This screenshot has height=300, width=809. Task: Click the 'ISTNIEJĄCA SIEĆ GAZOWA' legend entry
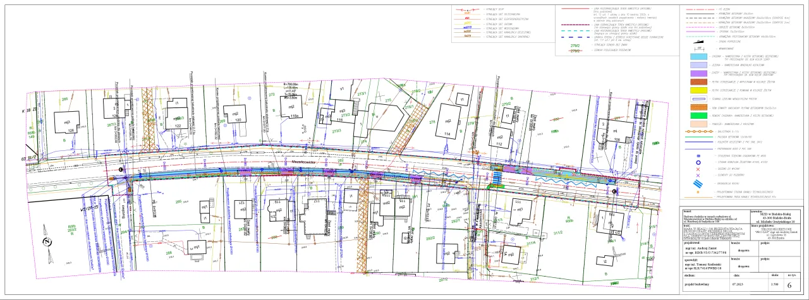coord(497,24)
